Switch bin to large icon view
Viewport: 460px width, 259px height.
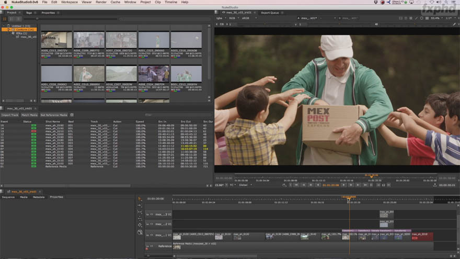5,19
